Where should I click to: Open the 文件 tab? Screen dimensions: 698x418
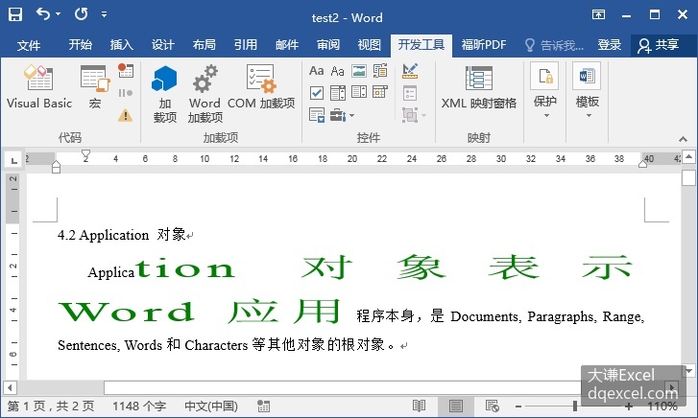(29, 45)
